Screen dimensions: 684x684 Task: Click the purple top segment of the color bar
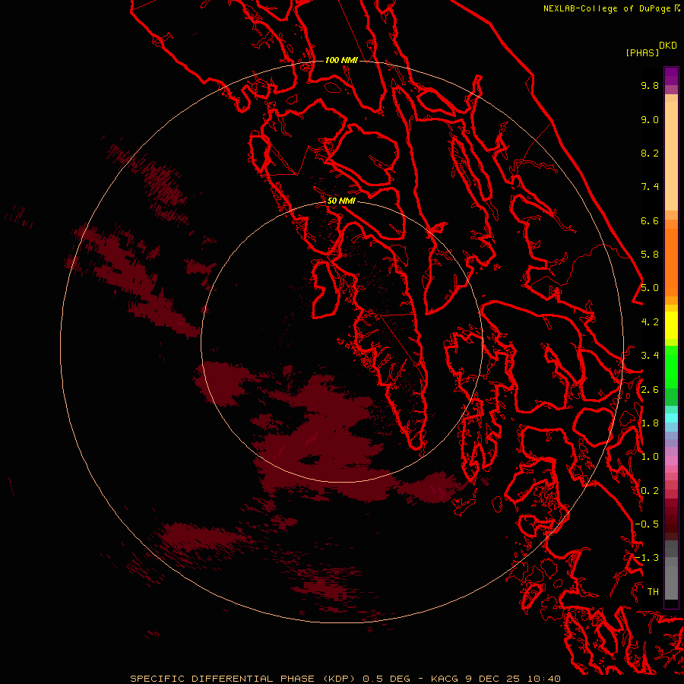pos(671,76)
